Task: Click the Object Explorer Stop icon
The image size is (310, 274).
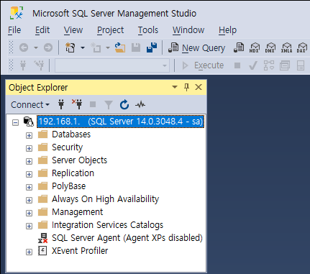Action: pyautogui.click(x=93, y=104)
